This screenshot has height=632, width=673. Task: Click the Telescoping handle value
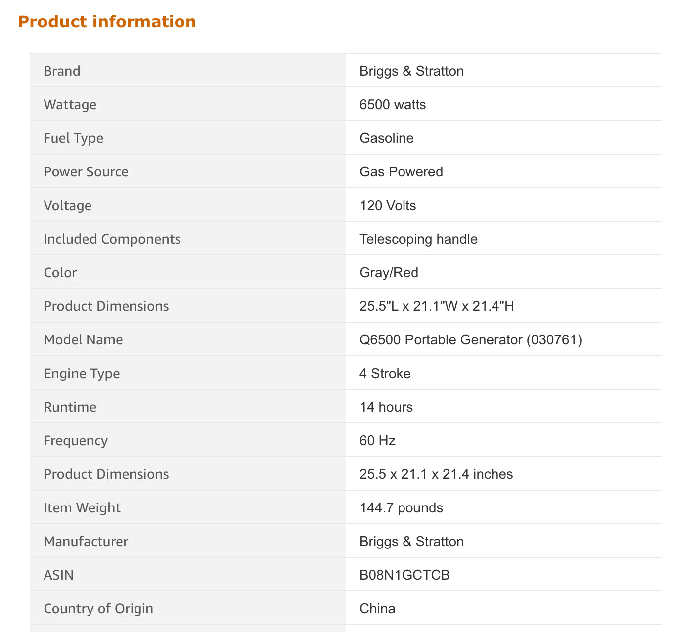[418, 239]
